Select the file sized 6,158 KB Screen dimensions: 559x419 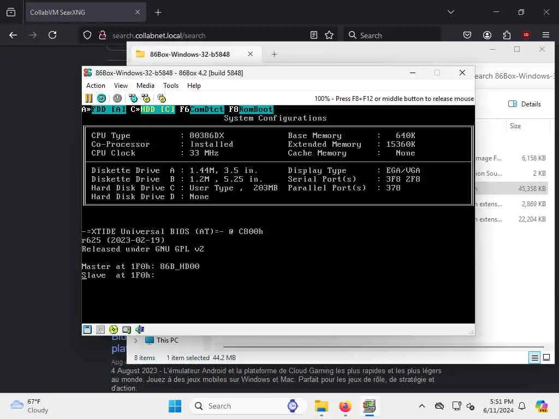tap(511, 158)
